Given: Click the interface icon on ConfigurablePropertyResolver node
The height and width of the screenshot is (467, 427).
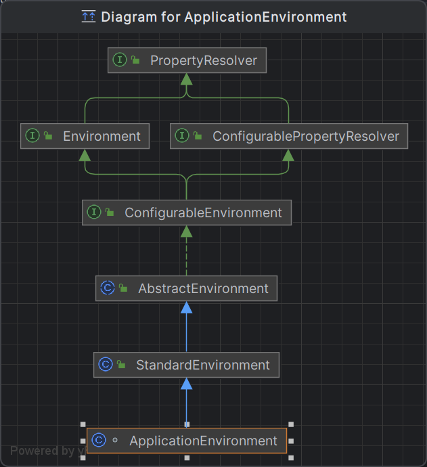Looking at the screenshot, I should tap(182, 136).
